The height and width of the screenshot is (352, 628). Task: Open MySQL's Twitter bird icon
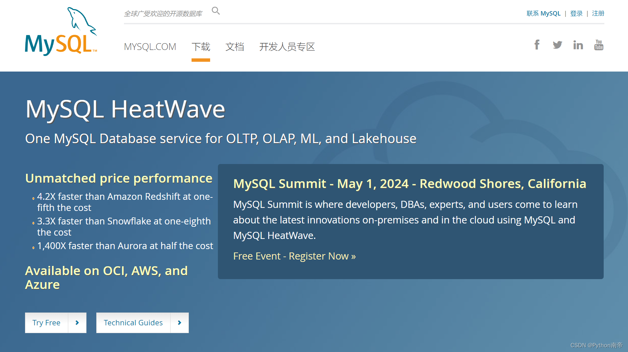pyautogui.click(x=557, y=45)
